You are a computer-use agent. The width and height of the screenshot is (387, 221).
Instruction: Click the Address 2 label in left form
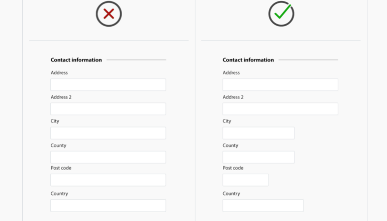(61, 97)
